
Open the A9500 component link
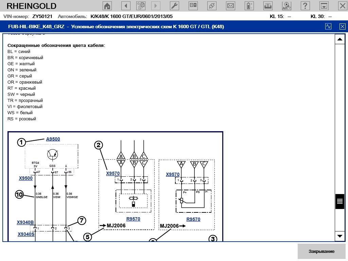(53, 139)
